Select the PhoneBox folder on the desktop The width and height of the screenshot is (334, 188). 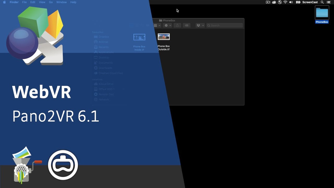(322, 13)
